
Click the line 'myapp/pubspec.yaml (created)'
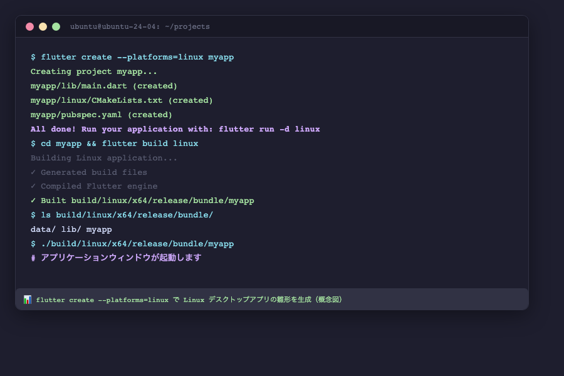[102, 115]
